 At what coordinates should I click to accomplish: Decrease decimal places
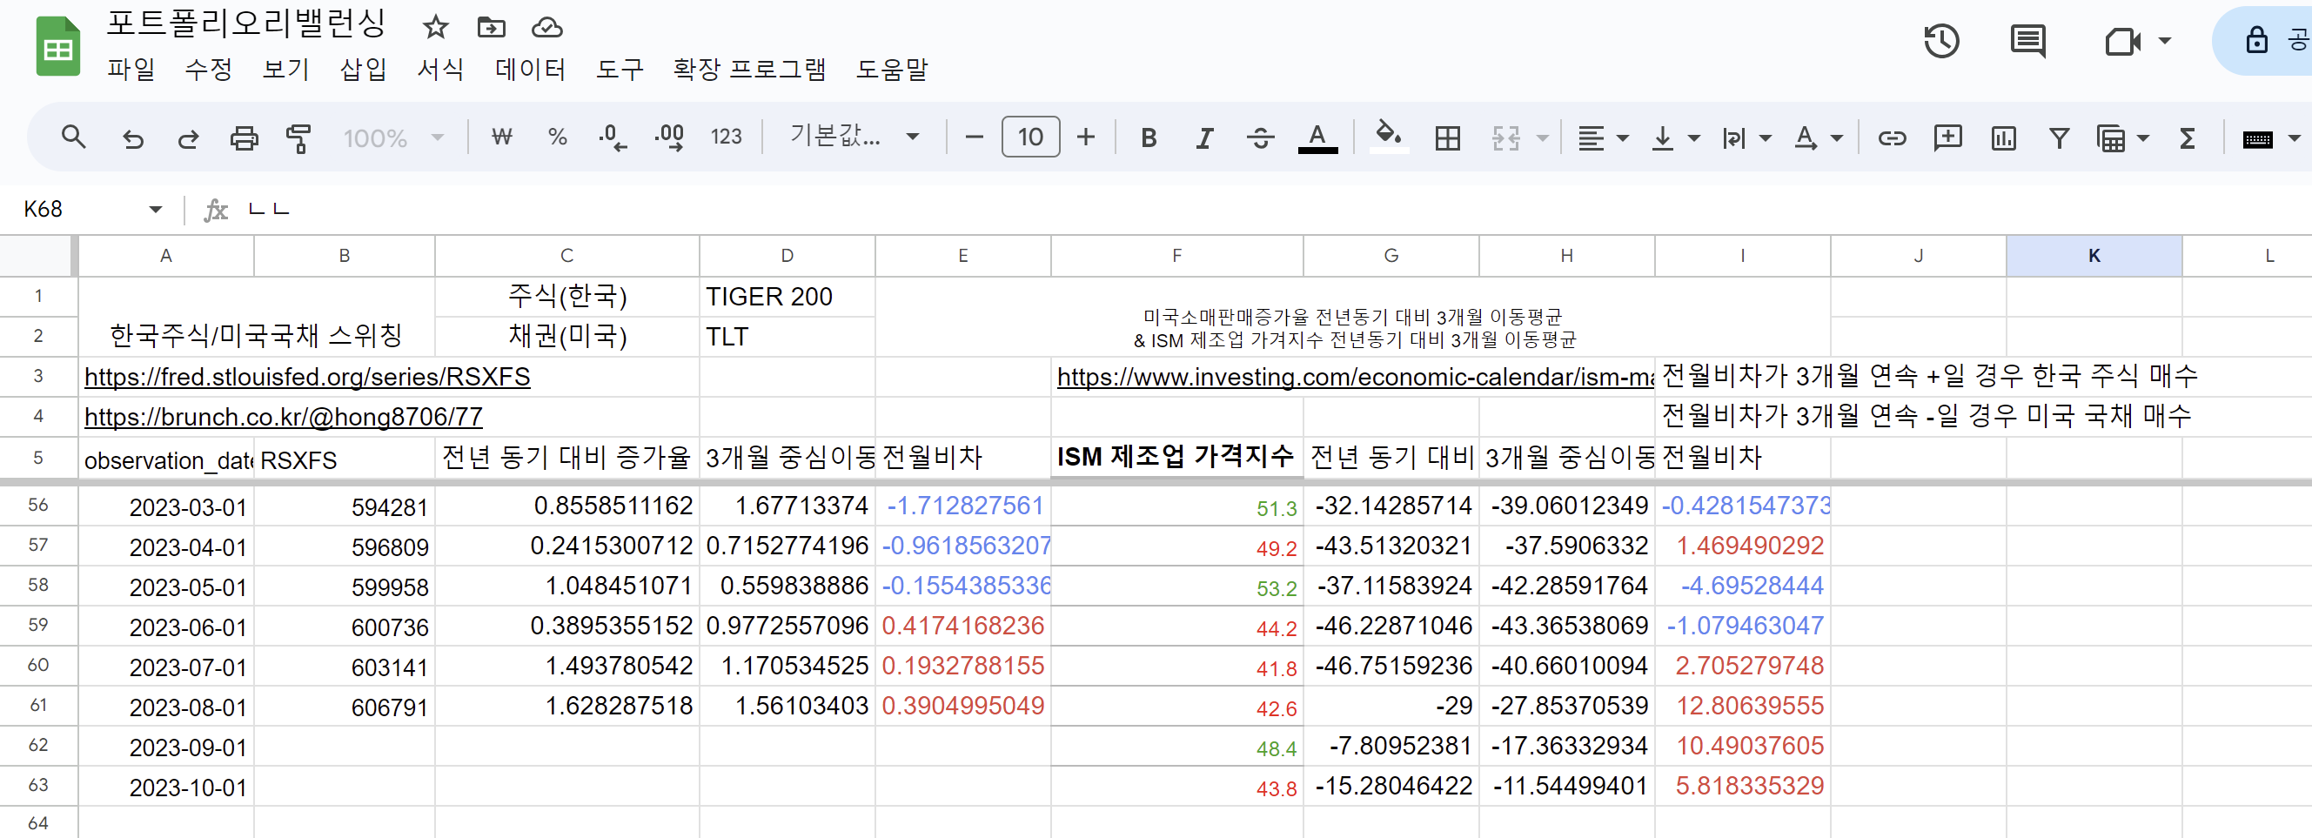coord(613,137)
